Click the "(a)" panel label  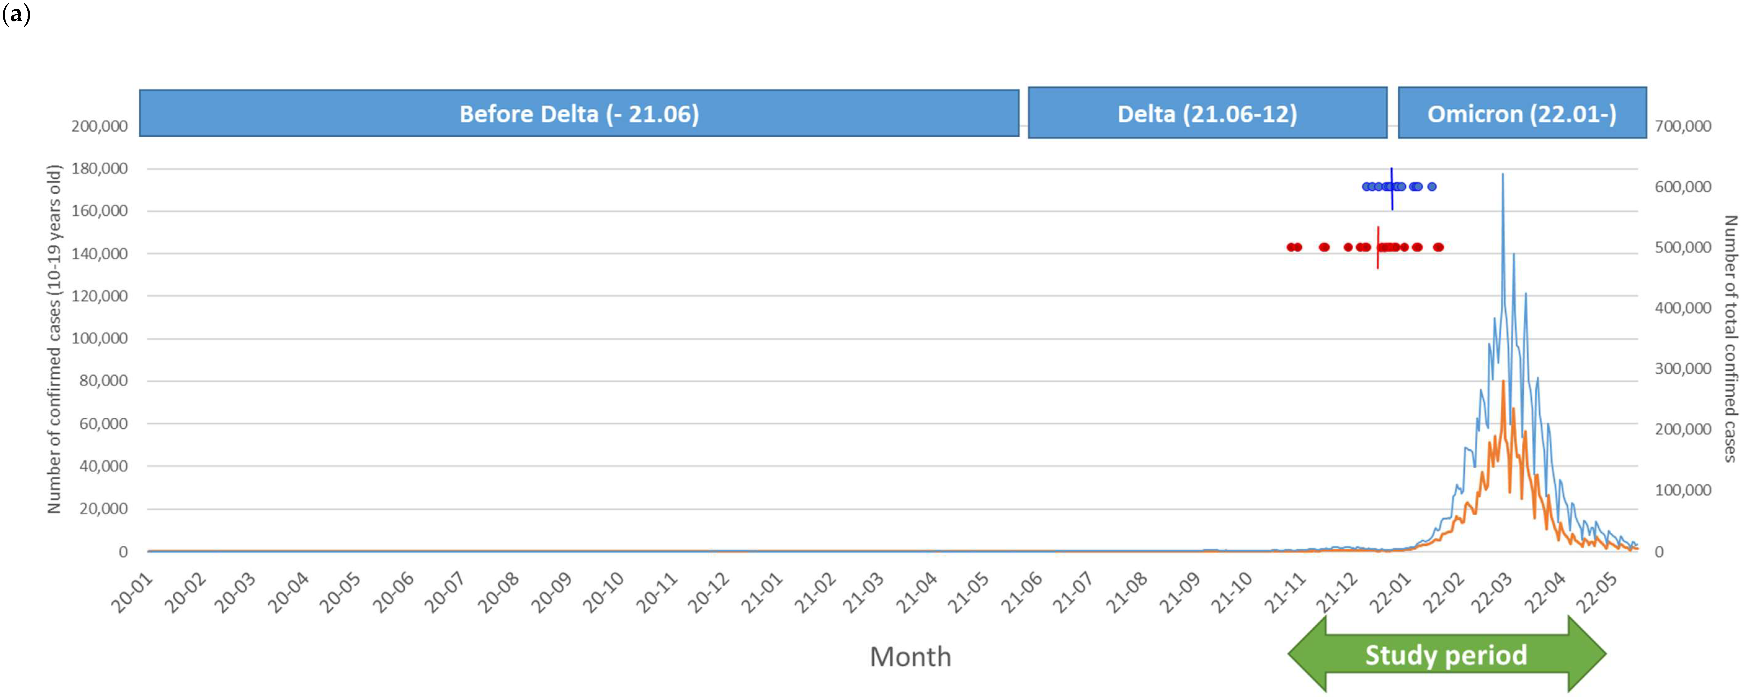click(x=16, y=15)
